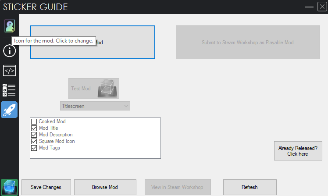Close the Sticker Guide window
This screenshot has height=196, width=328.
click(322, 7)
